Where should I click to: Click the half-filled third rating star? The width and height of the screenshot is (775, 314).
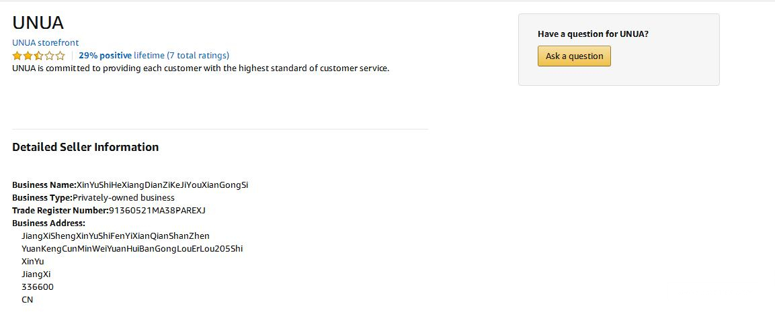(39, 56)
